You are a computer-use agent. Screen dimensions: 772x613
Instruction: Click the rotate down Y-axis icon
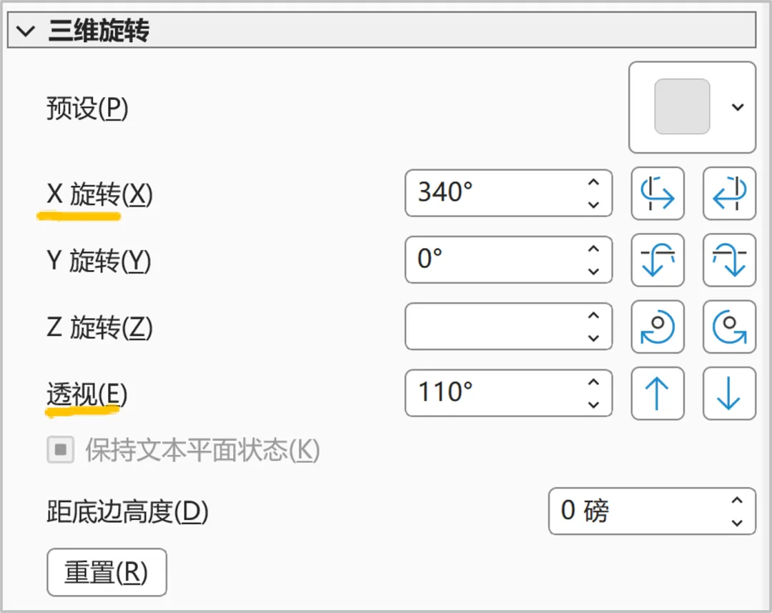click(x=729, y=260)
